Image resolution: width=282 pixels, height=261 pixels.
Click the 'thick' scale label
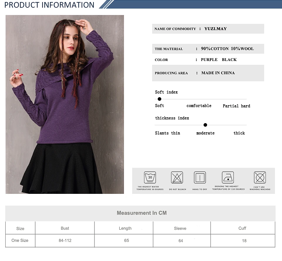pos(239,133)
